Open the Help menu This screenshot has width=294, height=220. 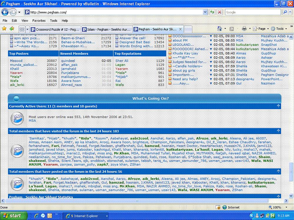tap(65, 21)
